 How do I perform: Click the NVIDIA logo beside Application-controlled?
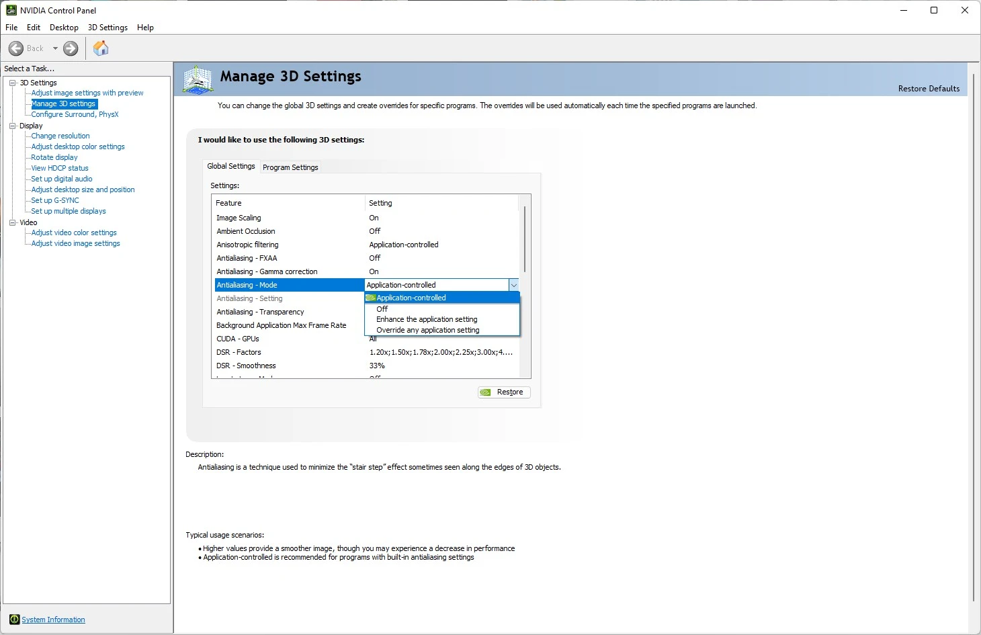(x=370, y=297)
